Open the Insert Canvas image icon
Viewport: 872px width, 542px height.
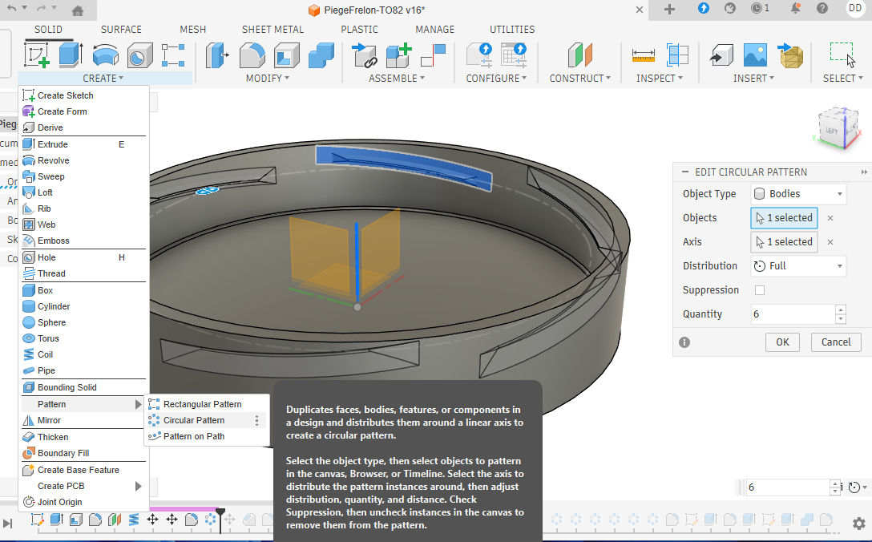coord(755,55)
